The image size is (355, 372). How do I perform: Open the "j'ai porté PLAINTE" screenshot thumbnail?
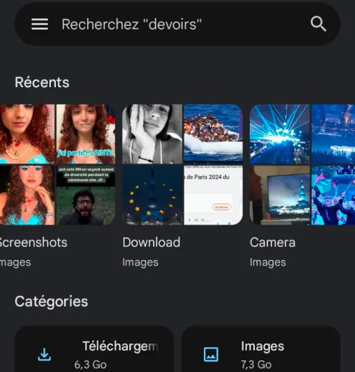[86, 134]
